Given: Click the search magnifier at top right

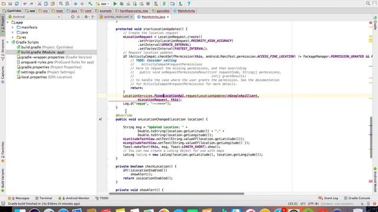Looking at the screenshot, I should (x=368, y=4).
